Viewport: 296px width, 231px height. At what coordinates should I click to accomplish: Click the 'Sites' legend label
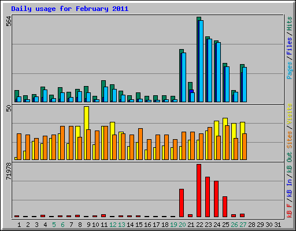point(289,139)
